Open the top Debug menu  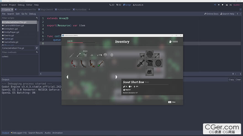[x=21, y=5]
